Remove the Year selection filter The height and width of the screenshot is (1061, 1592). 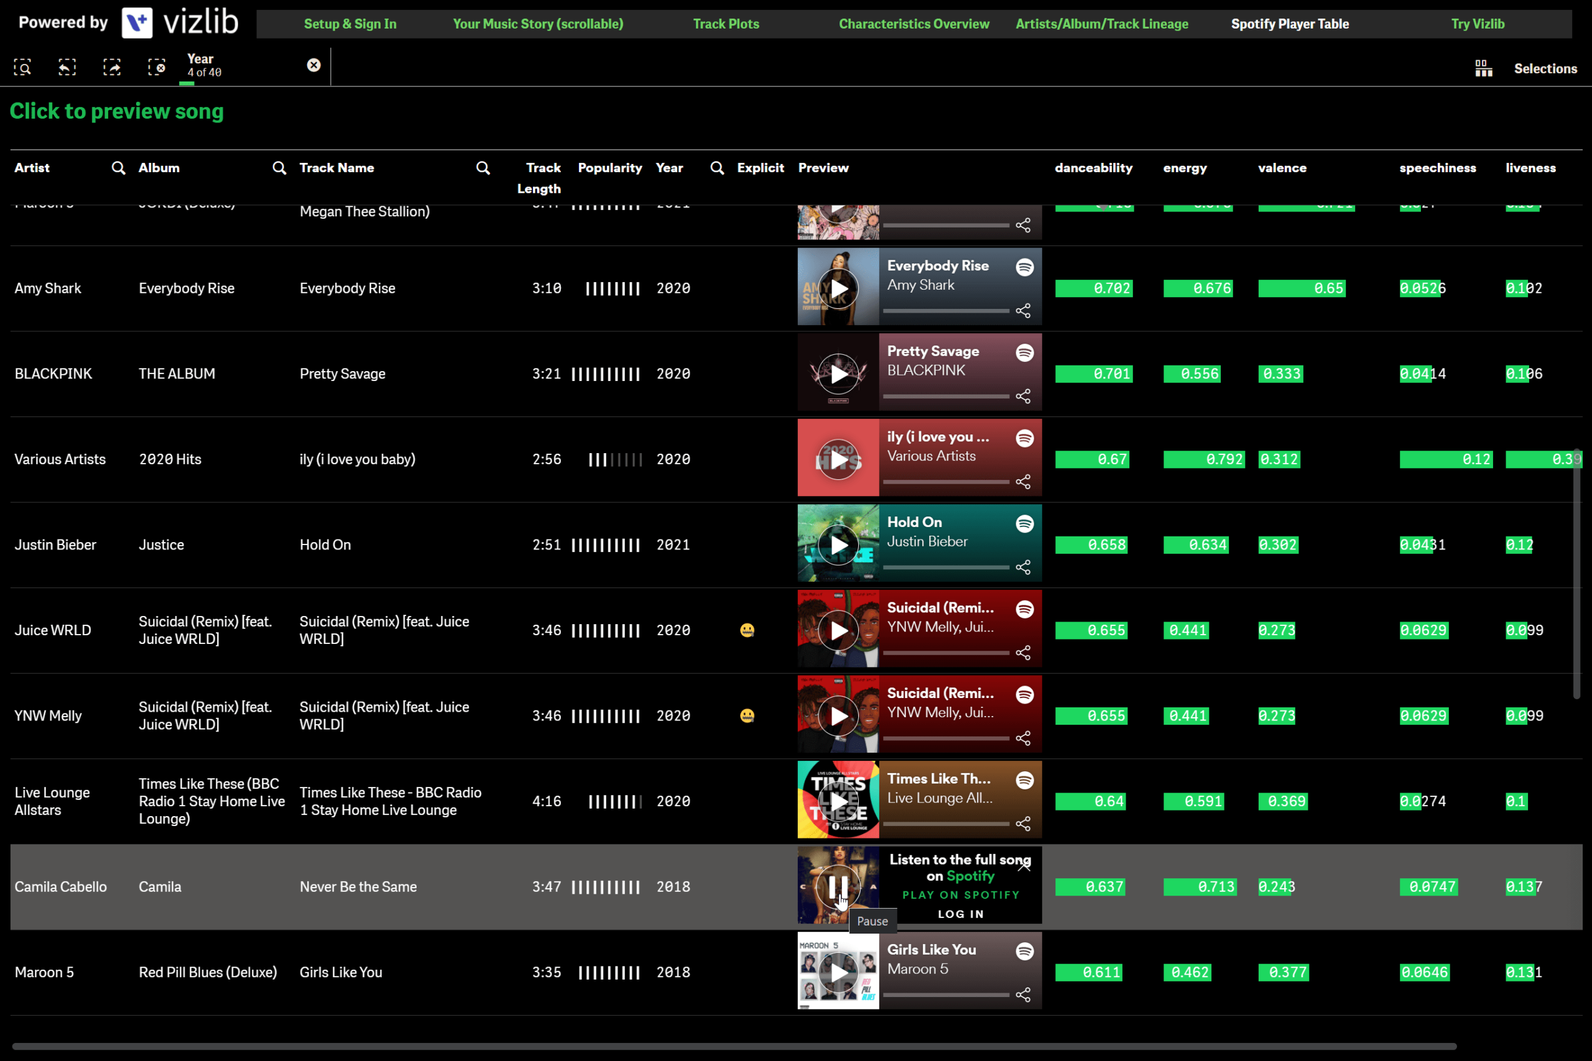click(x=313, y=65)
